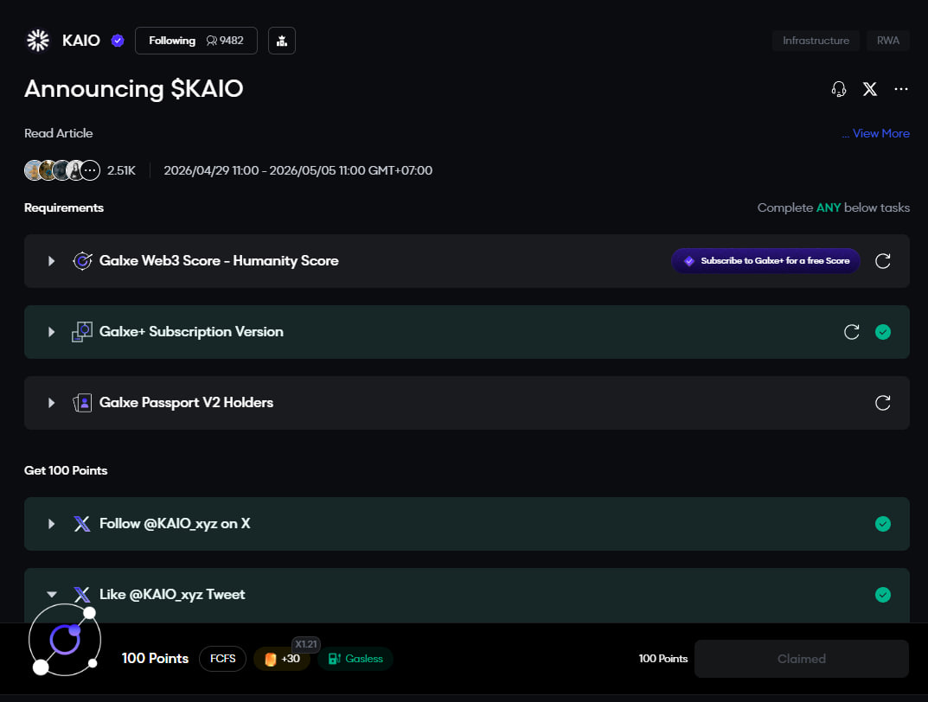928x702 pixels.
Task: Select the Infrastructure tag
Action: (816, 41)
